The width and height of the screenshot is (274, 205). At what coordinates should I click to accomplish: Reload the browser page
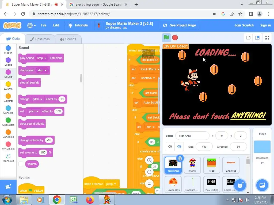coord(23,14)
